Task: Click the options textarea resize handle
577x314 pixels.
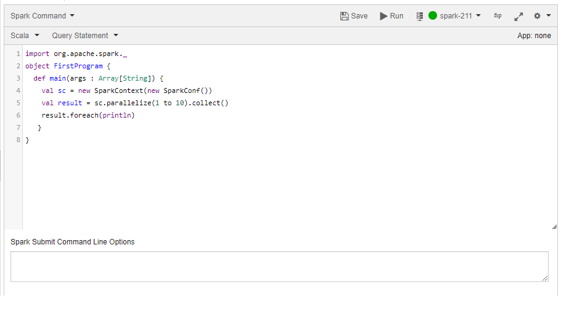Action: tap(545, 278)
